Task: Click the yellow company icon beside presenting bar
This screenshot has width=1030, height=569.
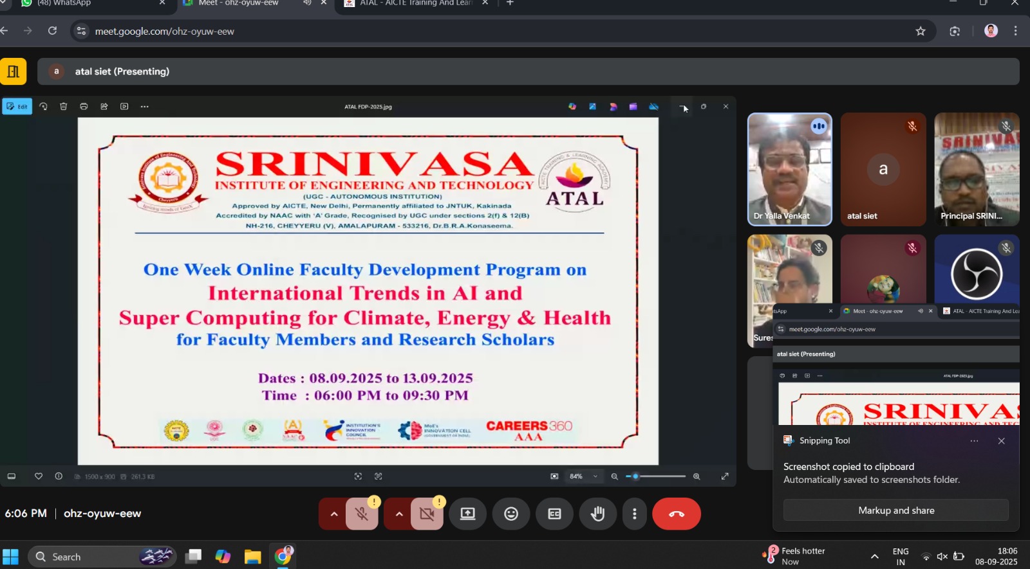Action: point(14,71)
